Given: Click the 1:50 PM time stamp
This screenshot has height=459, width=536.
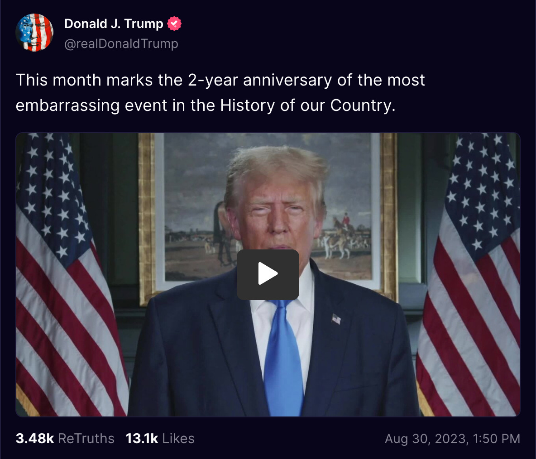Looking at the screenshot, I should (496, 439).
